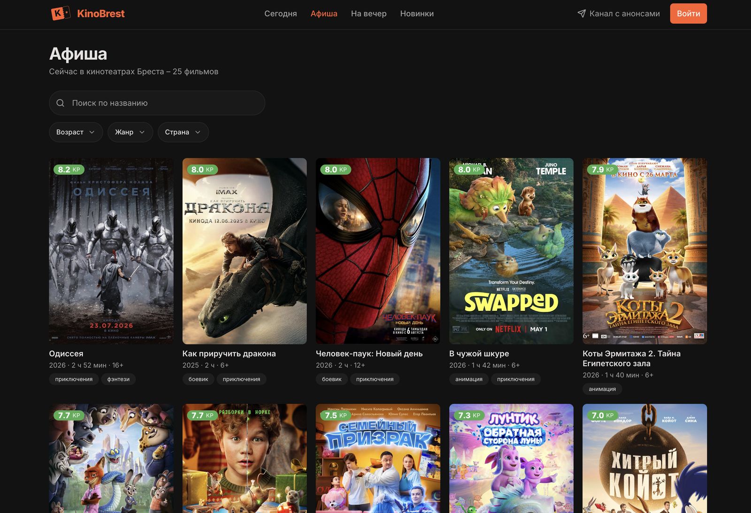
Task: Open the Лунтик Обратная сторона луны poster
Action: tap(511, 459)
